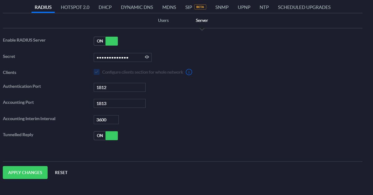The width and height of the screenshot is (373, 195).
Task: Select the DYNAMIC DNS tab
Action: 137,7
